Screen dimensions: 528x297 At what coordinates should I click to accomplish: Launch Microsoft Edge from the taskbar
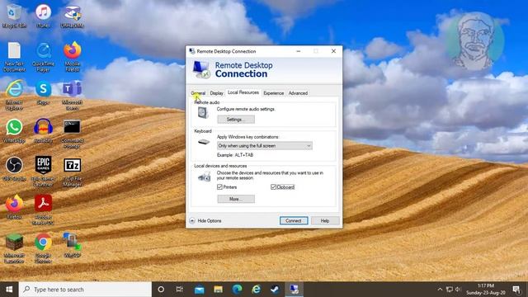pos(237,290)
